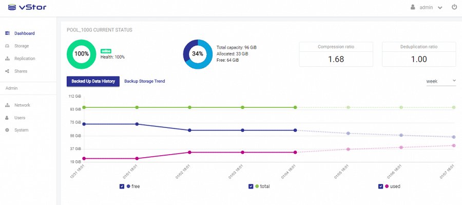
Task: Open the Network icon under Admin
Action: click(8, 105)
